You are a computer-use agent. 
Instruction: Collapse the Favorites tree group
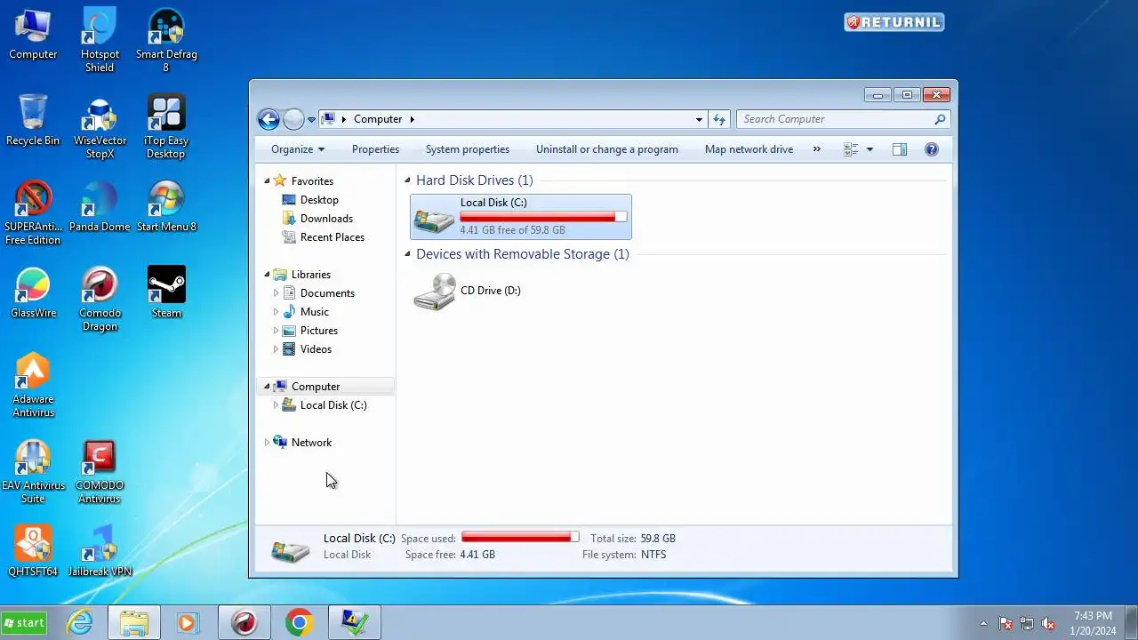coord(267,181)
